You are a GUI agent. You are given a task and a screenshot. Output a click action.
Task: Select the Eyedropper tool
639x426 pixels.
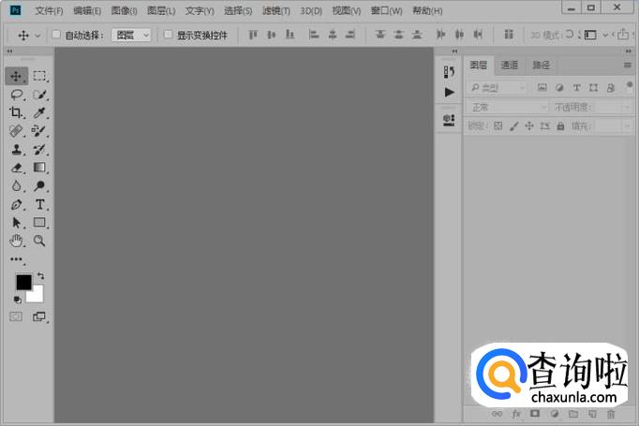40,112
